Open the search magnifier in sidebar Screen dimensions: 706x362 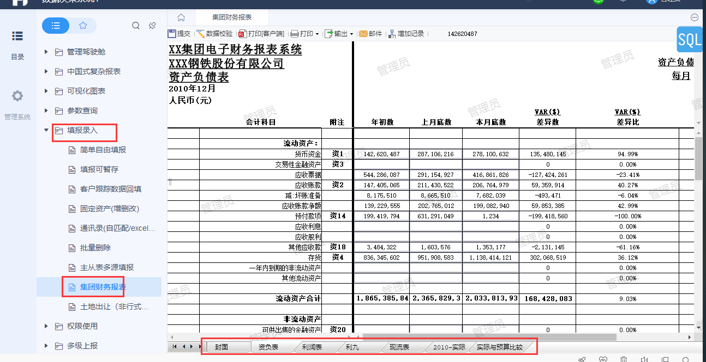click(136, 26)
